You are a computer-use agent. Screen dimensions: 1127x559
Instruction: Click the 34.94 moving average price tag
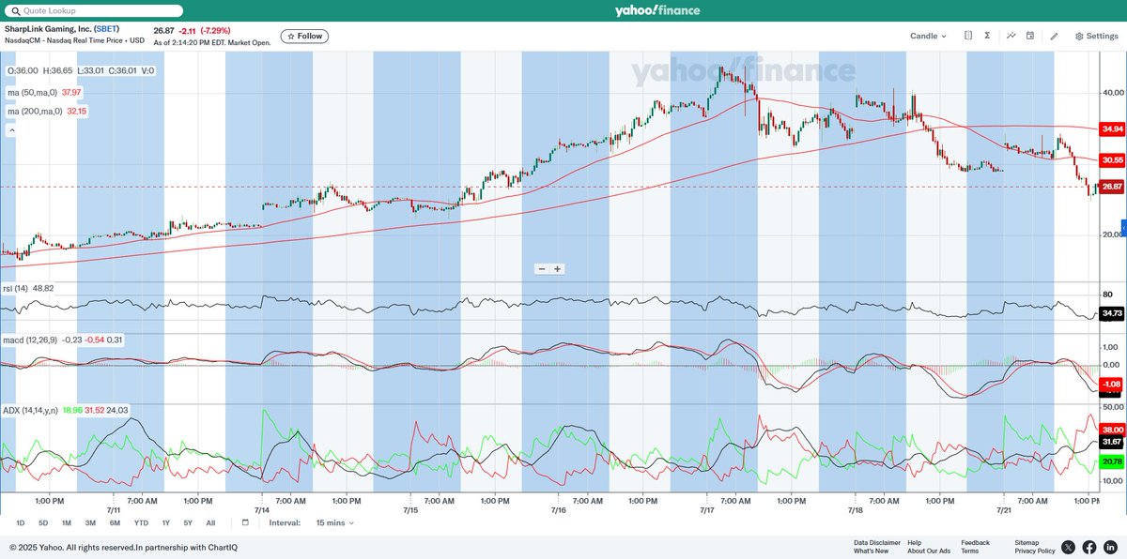pos(1112,128)
